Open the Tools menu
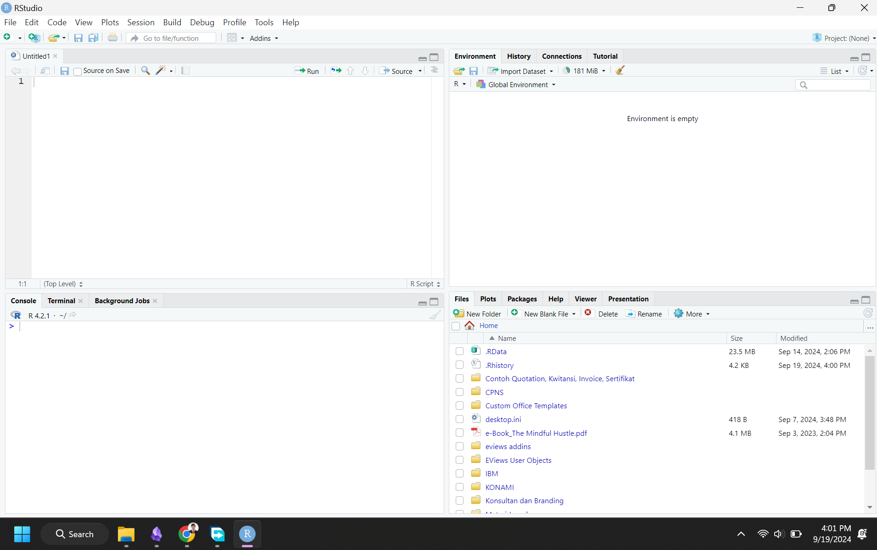The image size is (877, 550). point(264,22)
